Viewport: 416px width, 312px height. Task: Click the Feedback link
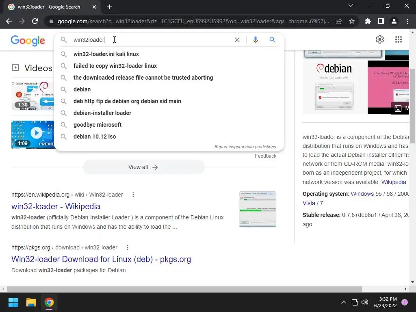[265, 156]
